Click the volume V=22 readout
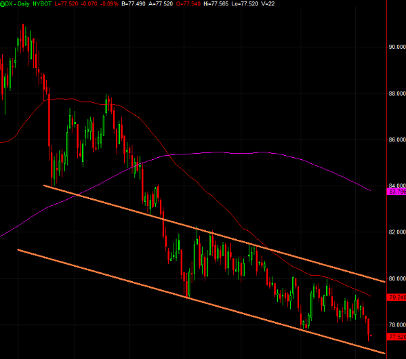The image size is (406, 359). coord(268,3)
